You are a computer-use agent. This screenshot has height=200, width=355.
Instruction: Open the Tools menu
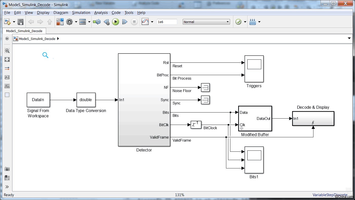[129, 13]
